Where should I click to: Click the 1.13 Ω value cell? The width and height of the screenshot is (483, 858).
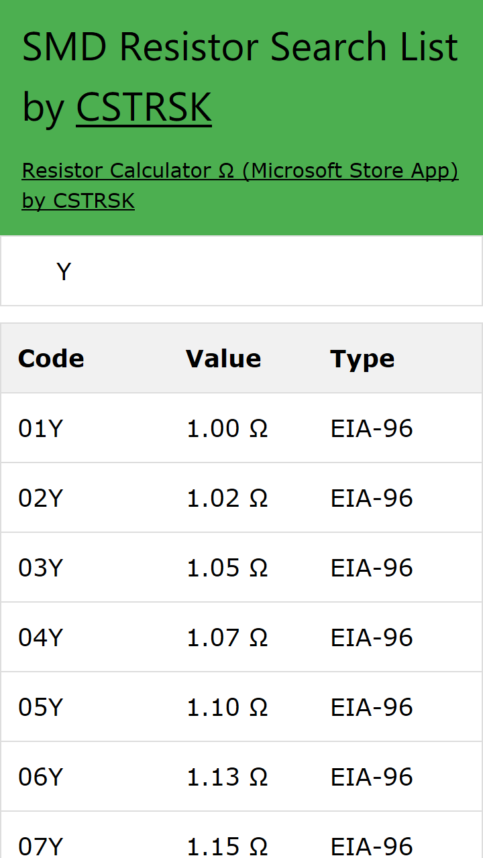[227, 777]
